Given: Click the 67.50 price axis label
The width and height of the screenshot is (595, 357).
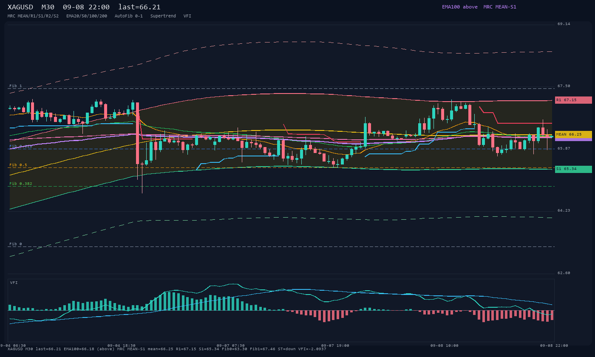Looking at the screenshot, I should point(564,86).
